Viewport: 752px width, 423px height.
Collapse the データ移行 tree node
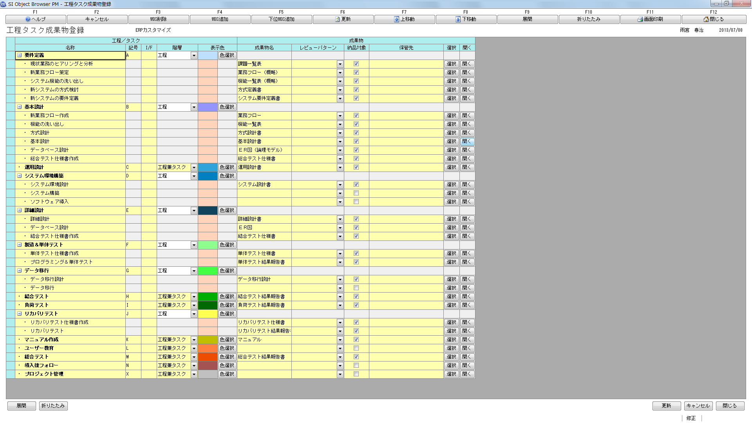pos(19,271)
